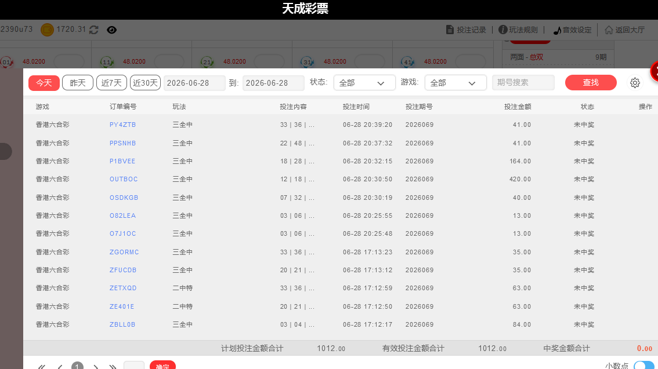Image resolution: width=658 pixels, height=369 pixels.
Task: Focus the 期号搜索 input box
Action: [x=523, y=82]
